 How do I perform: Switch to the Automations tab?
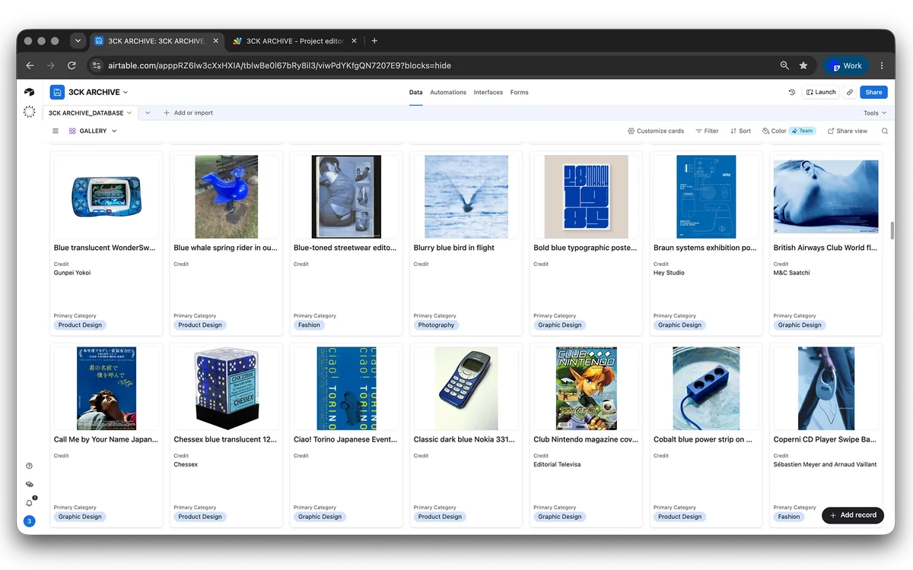448,92
